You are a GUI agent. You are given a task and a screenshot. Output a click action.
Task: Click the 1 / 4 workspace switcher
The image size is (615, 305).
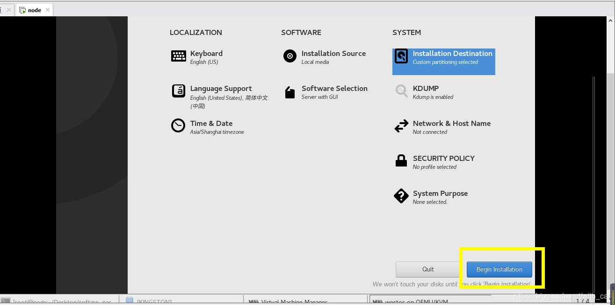582,301
